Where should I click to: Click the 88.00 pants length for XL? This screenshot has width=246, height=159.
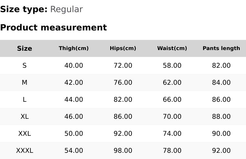point(221,116)
